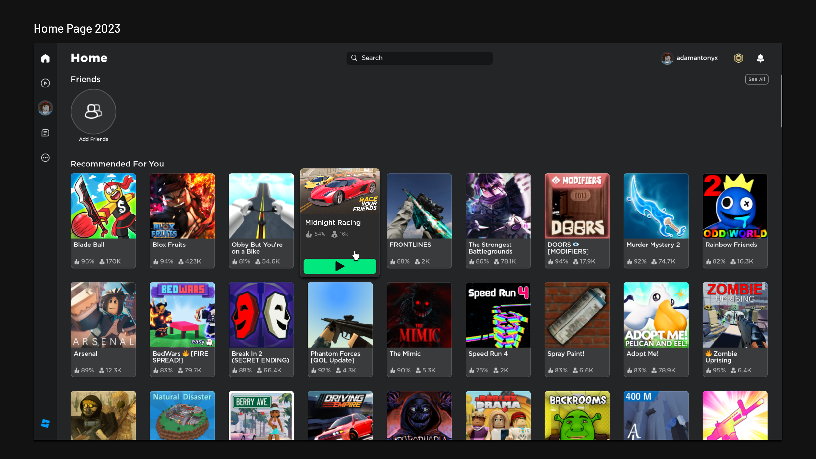Viewport: 816px width, 459px height.
Task: Open the Backrooms Shrek thumbnail
Action: pyautogui.click(x=577, y=415)
